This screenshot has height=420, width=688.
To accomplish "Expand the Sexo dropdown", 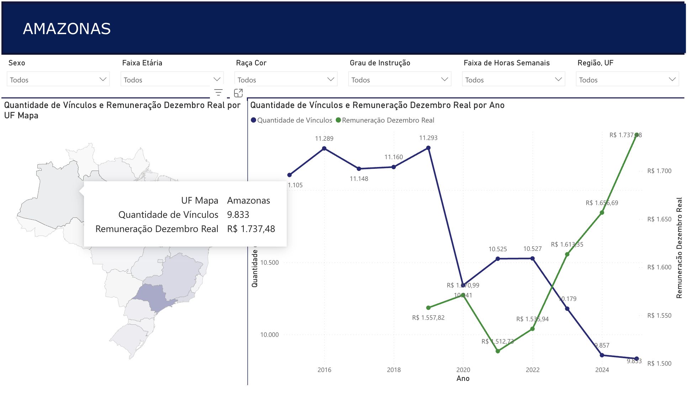I will (58, 79).
